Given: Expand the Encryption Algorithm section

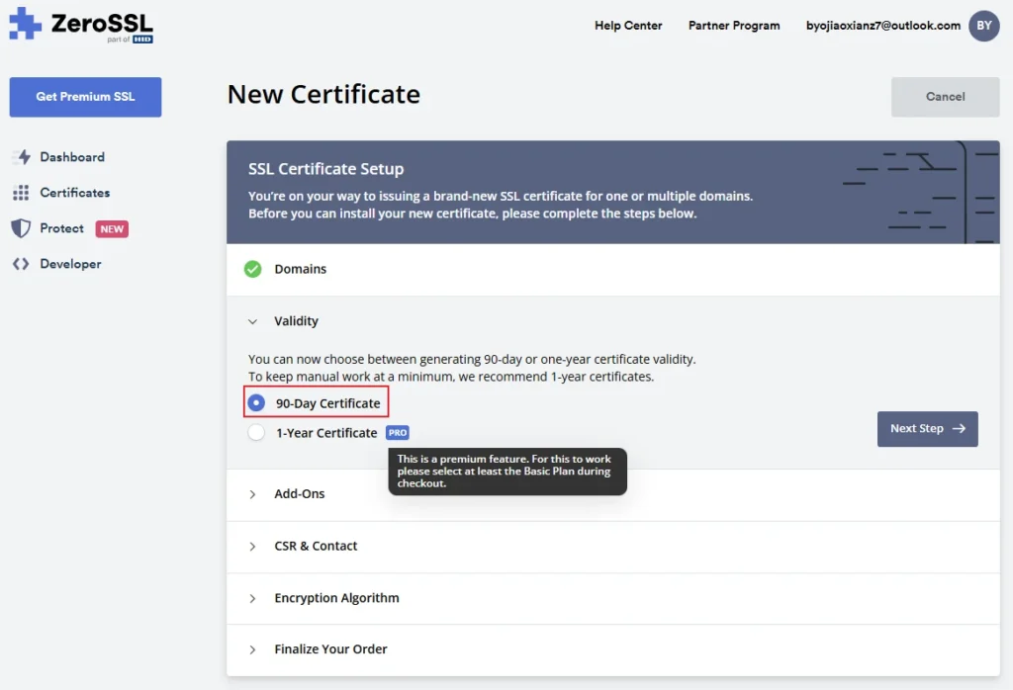Looking at the screenshot, I should [337, 598].
